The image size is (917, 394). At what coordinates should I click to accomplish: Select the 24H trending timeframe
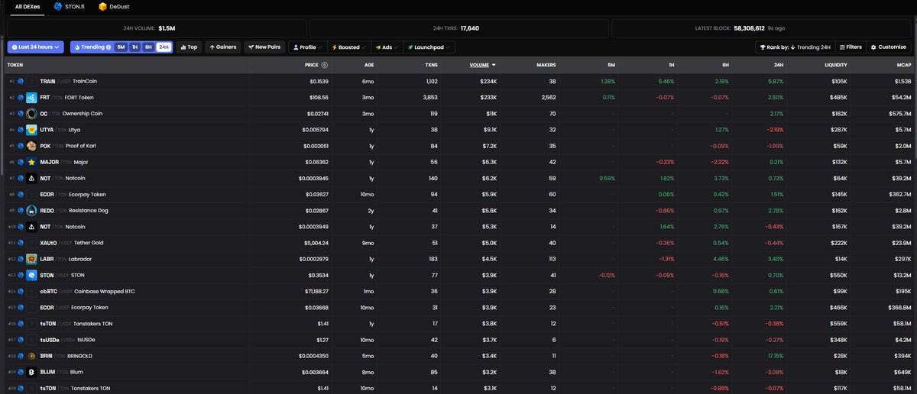[x=164, y=47]
